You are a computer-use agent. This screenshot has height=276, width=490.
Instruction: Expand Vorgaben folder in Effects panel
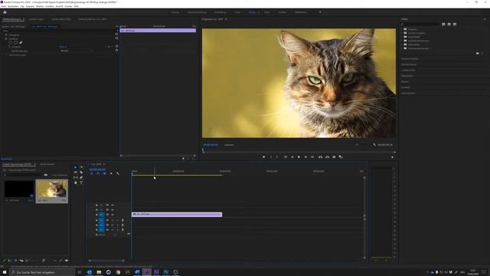[403, 29]
